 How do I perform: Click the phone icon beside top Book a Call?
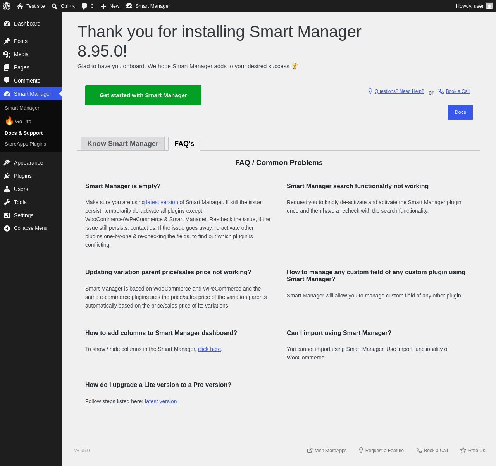coord(441,91)
